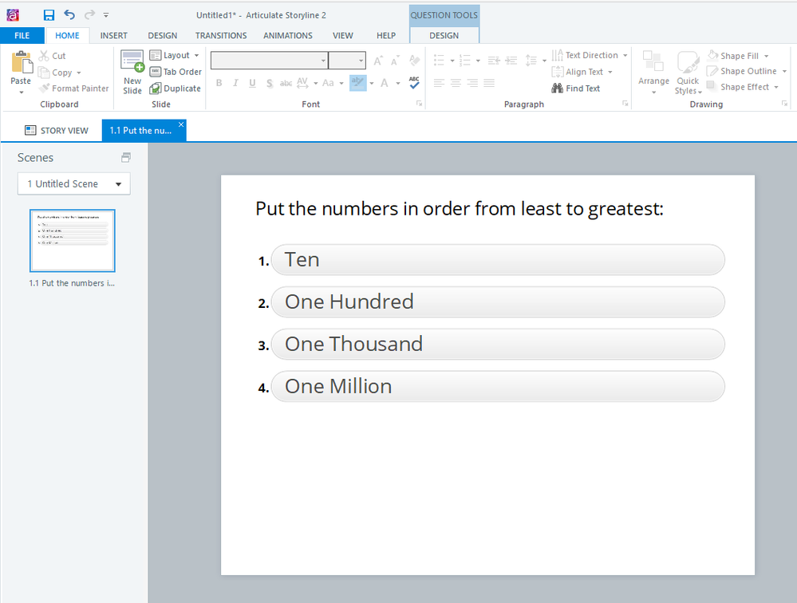Click the Save icon in quick access toolbar
This screenshot has height=603, width=797.
coord(49,15)
